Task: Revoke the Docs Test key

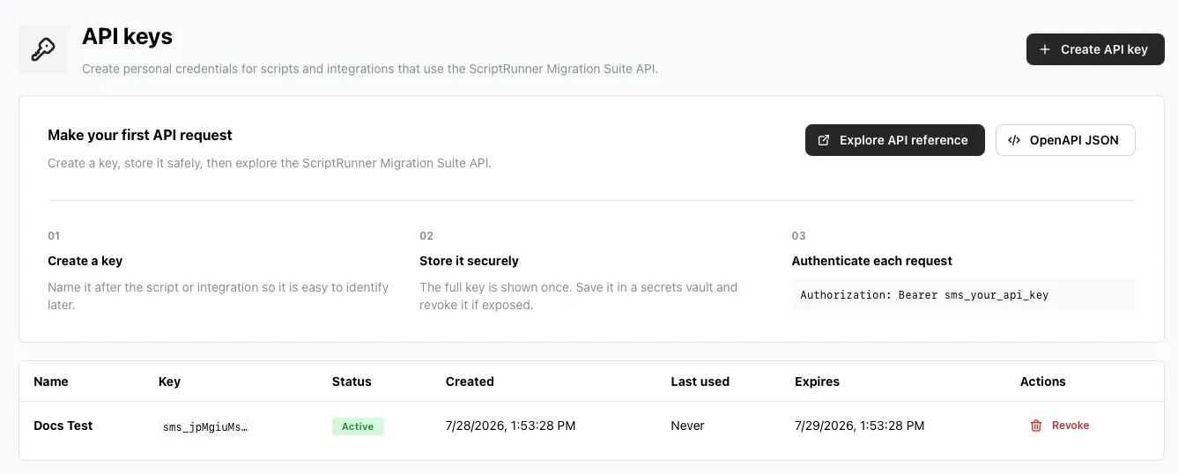Action: coord(1060,426)
